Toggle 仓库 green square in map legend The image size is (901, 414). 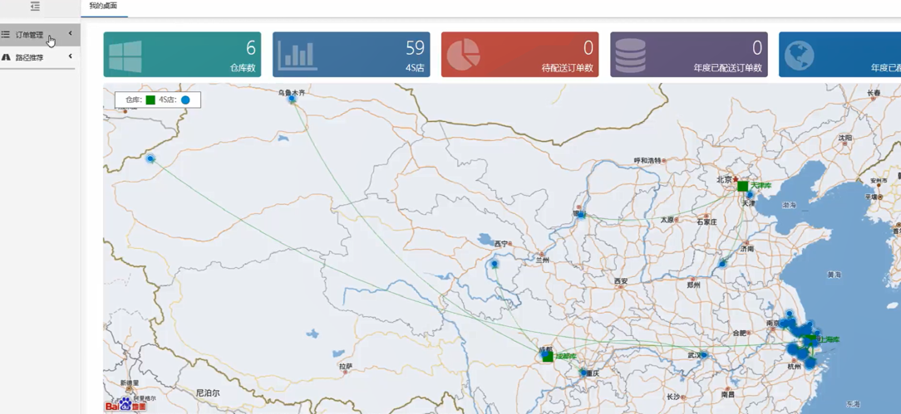coord(150,100)
